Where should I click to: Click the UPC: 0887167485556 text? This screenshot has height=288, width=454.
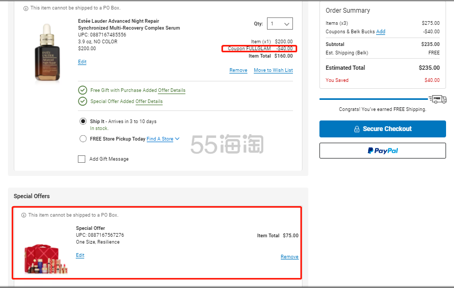coord(102,35)
